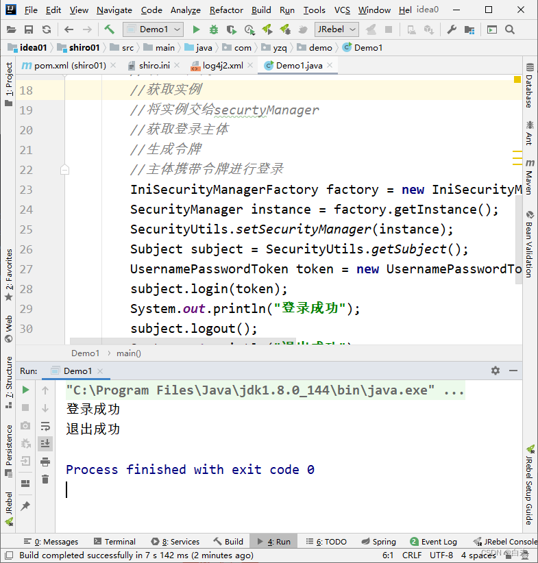Open the 6: TODO tool window

tap(326, 542)
